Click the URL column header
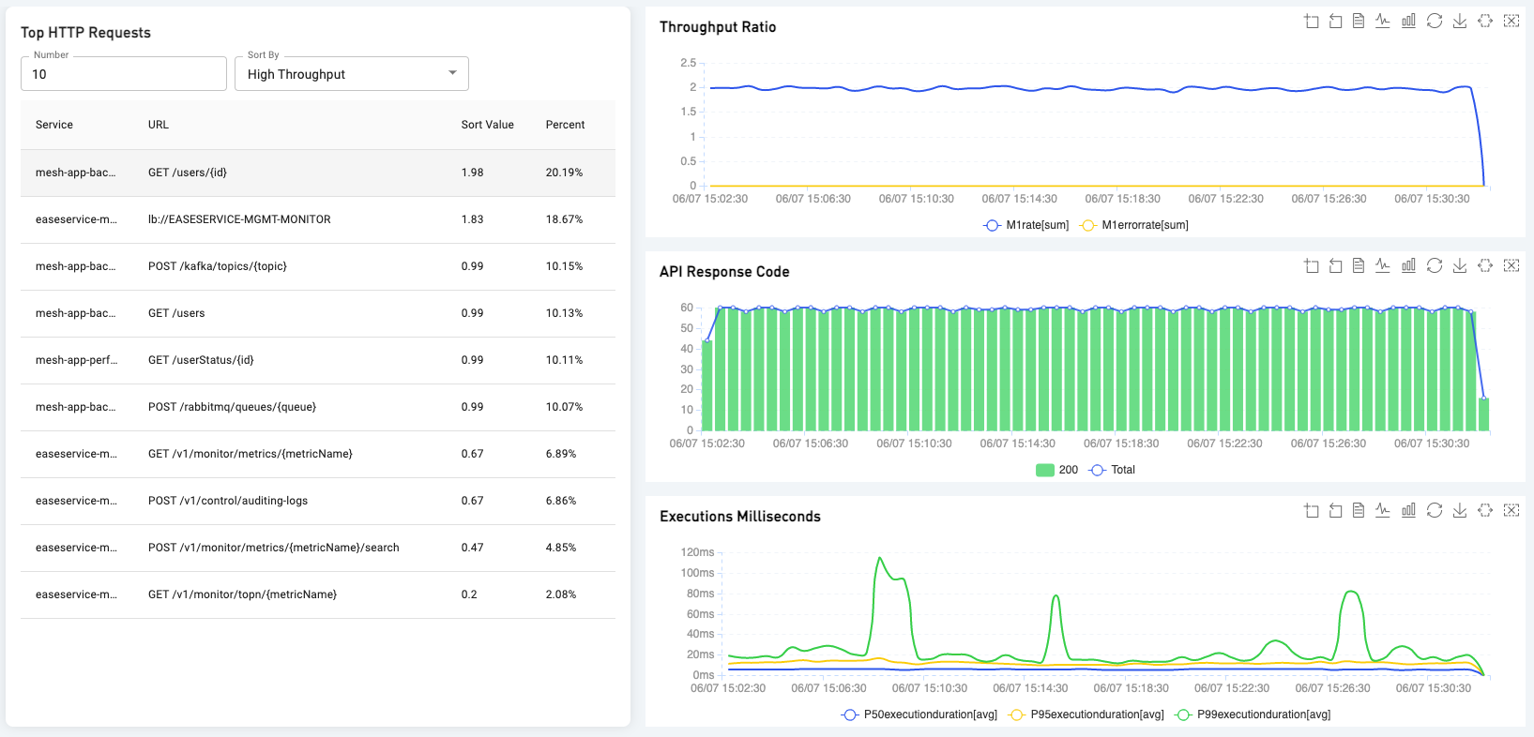1534x737 pixels. [x=159, y=125]
